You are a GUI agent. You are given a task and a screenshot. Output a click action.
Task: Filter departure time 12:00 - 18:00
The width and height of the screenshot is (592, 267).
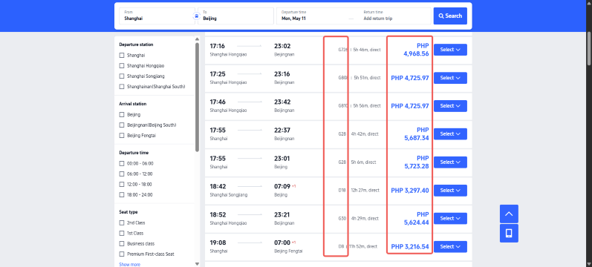(x=122, y=185)
